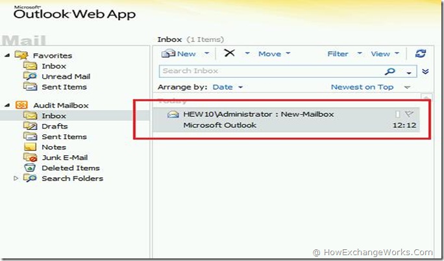
Task: Click the Deleted Items recycle icon
Action: point(30,168)
